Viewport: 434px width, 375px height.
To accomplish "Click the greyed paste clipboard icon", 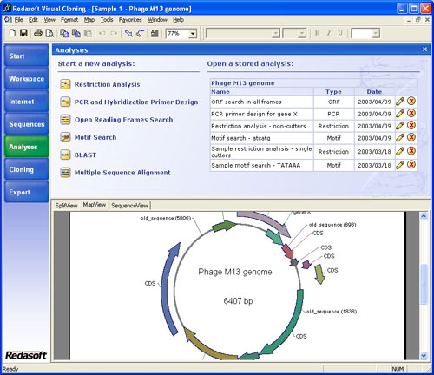I will (88, 33).
